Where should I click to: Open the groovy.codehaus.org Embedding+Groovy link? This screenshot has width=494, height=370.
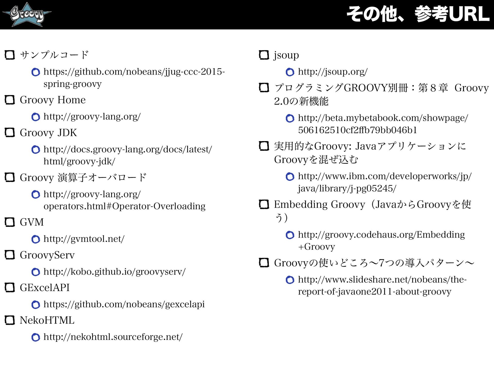coord(381,240)
